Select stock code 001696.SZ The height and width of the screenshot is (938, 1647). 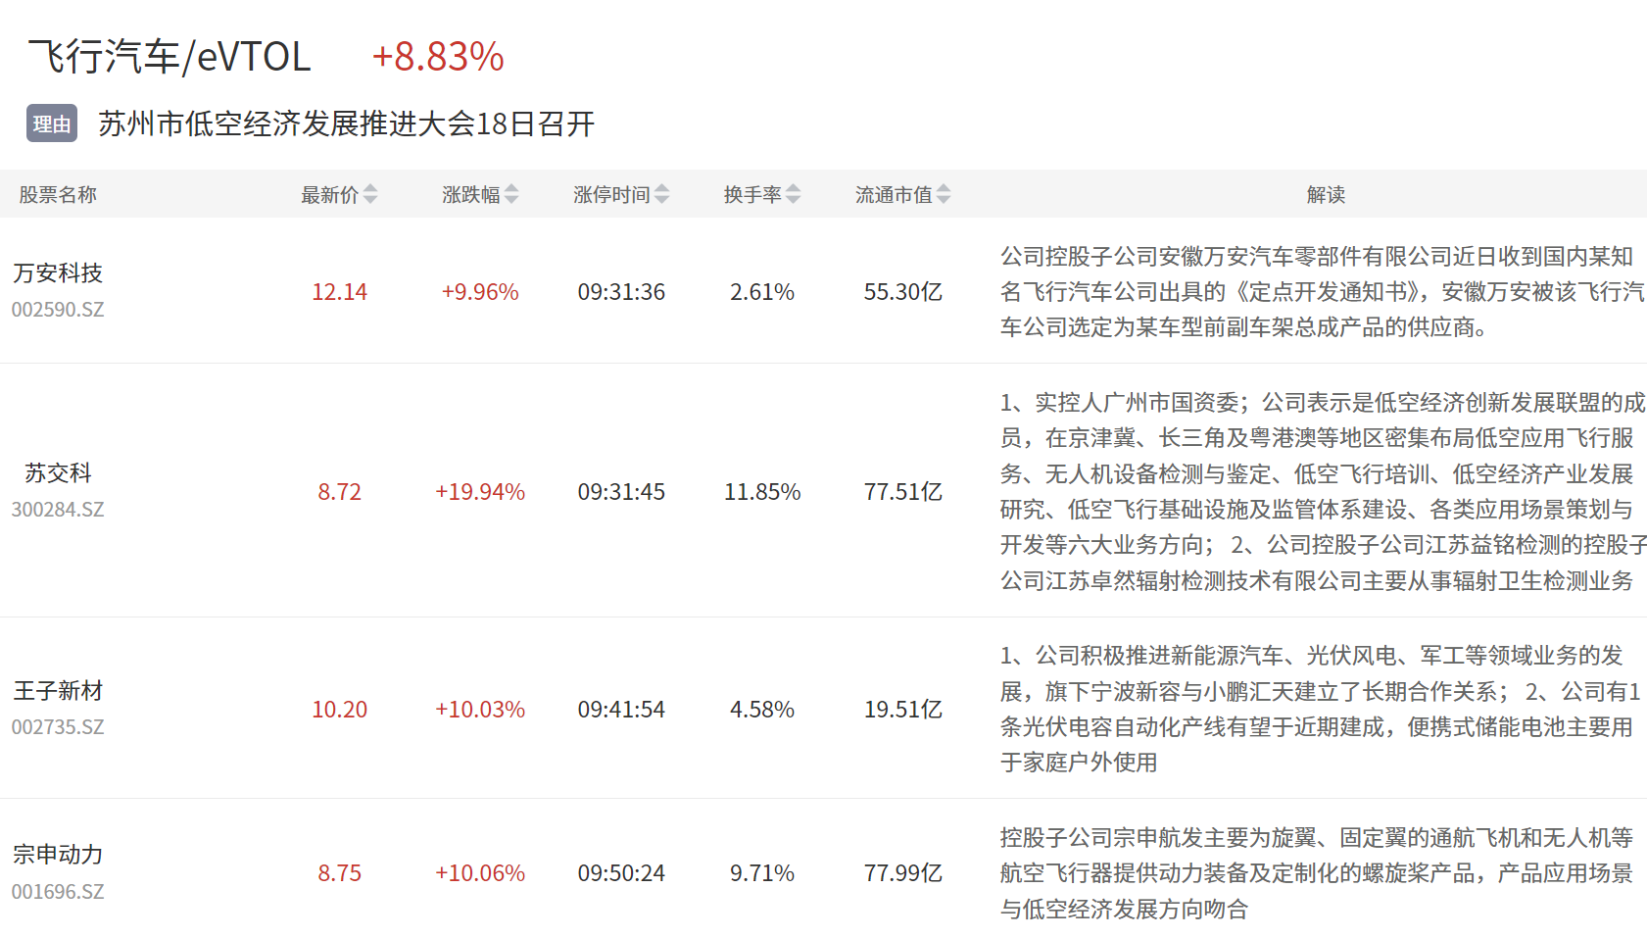58,892
